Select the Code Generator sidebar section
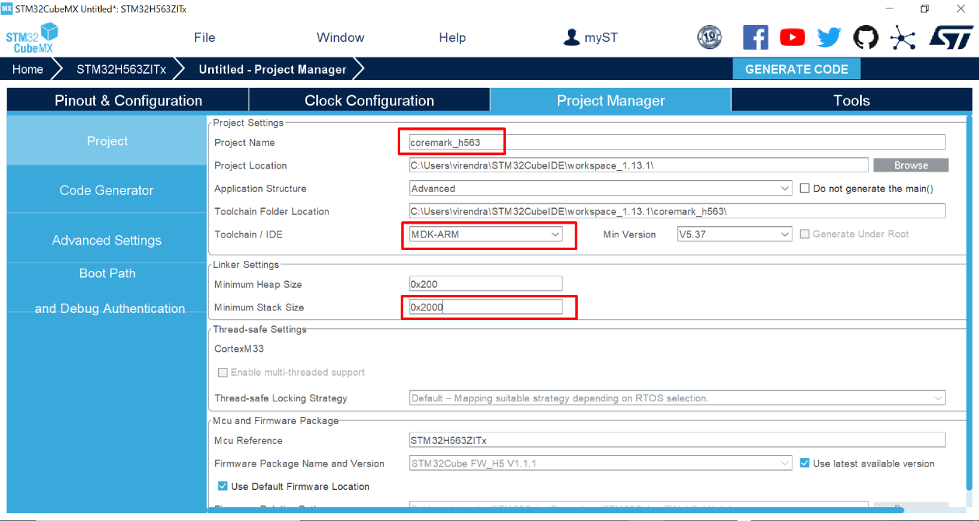979x521 pixels. 106,189
